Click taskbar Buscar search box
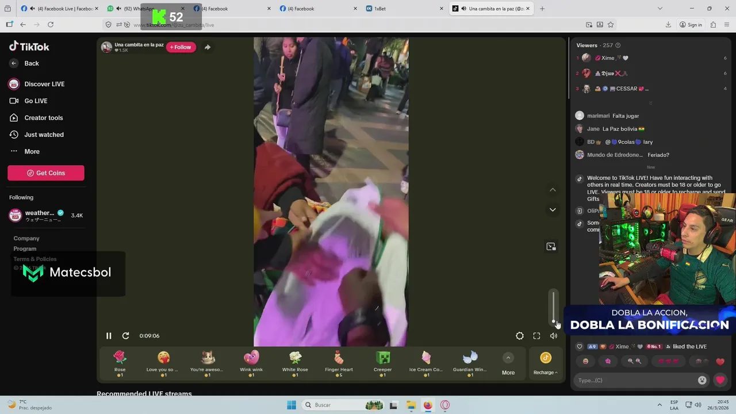This screenshot has width=736, height=414. tap(343, 405)
